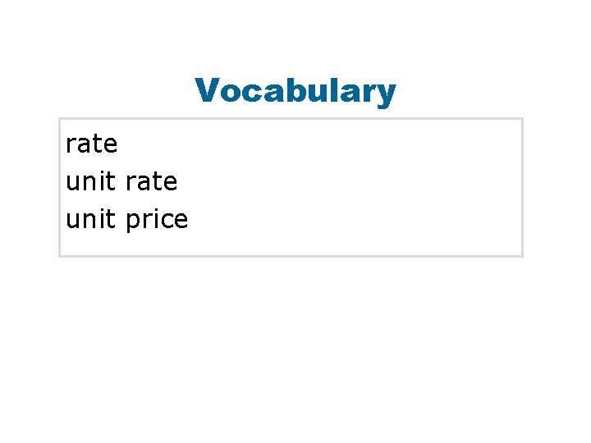591x443 pixels.
Task: Click the bottom border of the vocabulary box
Action: pos(291,256)
